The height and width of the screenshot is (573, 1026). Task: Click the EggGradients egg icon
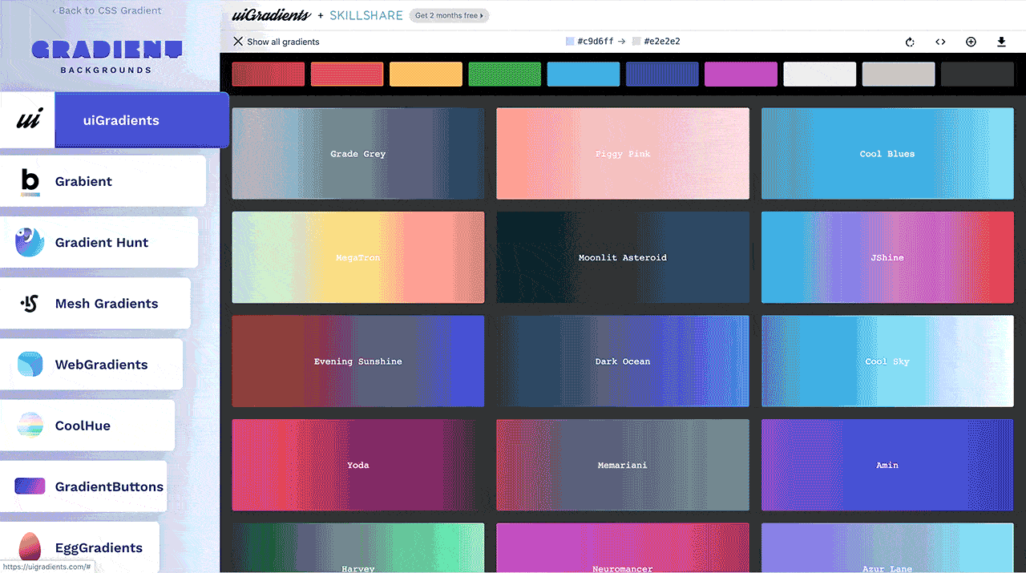[30, 548]
